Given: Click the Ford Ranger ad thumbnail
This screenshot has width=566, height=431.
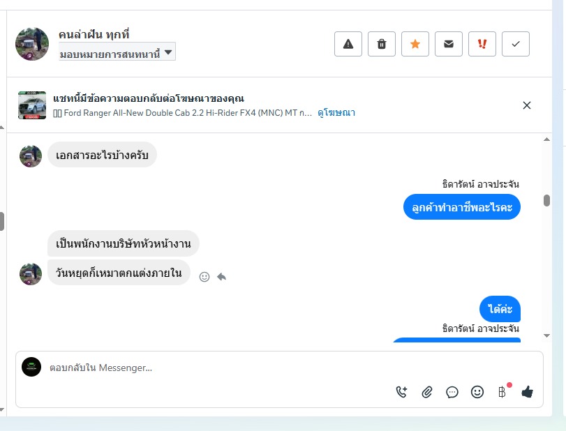Looking at the screenshot, I should [x=32, y=105].
